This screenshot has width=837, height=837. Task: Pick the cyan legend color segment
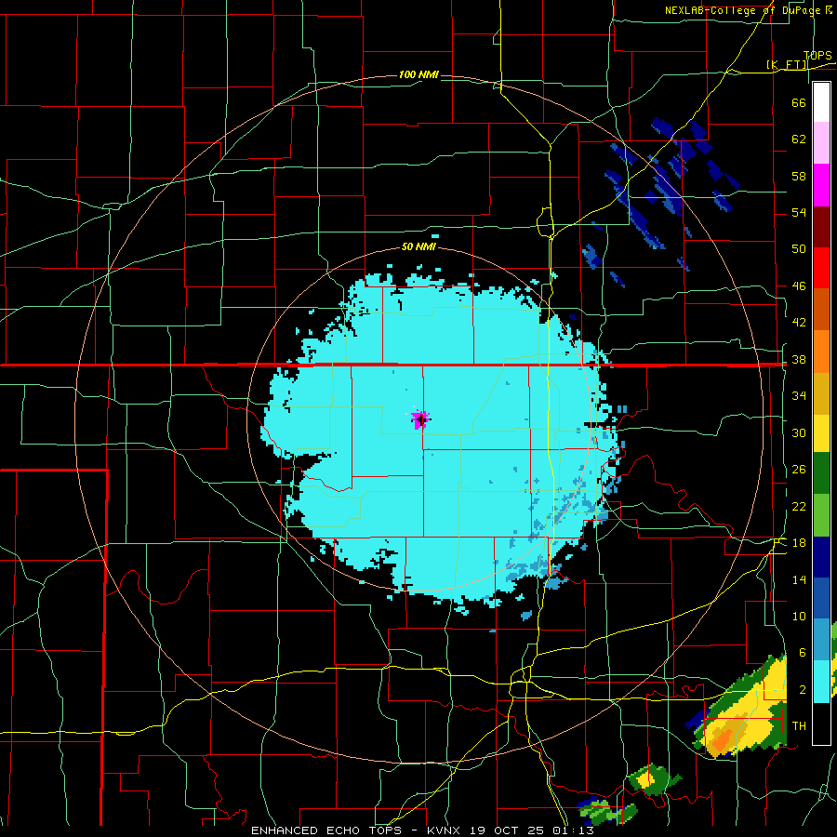(x=821, y=682)
